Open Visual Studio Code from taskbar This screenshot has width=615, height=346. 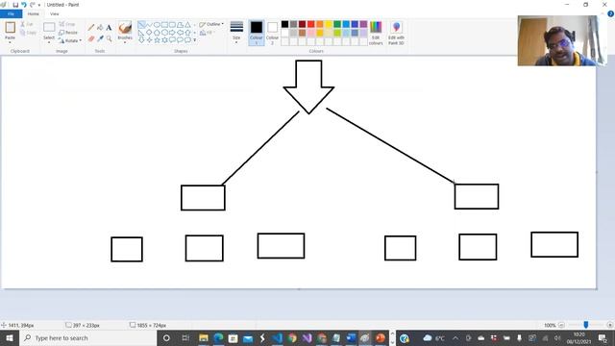tap(278, 337)
